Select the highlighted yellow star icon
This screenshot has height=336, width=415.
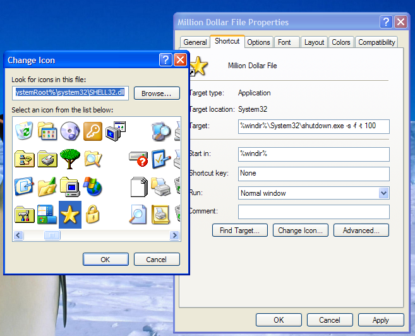tap(70, 215)
